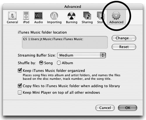Open the iPod preferences icon
The width and height of the screenshot is (146, 120).
26,16
